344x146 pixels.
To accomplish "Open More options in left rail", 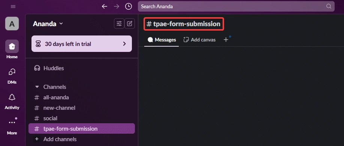I will [12, 126].
